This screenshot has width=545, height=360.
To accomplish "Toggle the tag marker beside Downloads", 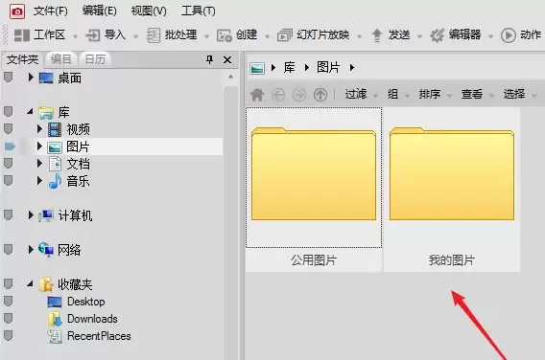I will pos(9,319).
